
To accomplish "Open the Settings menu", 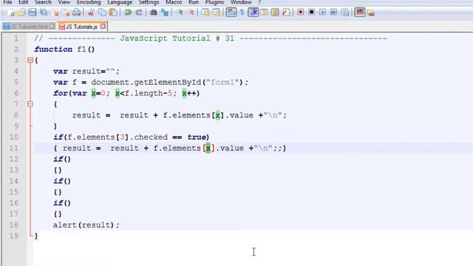I will click(149, 2).
